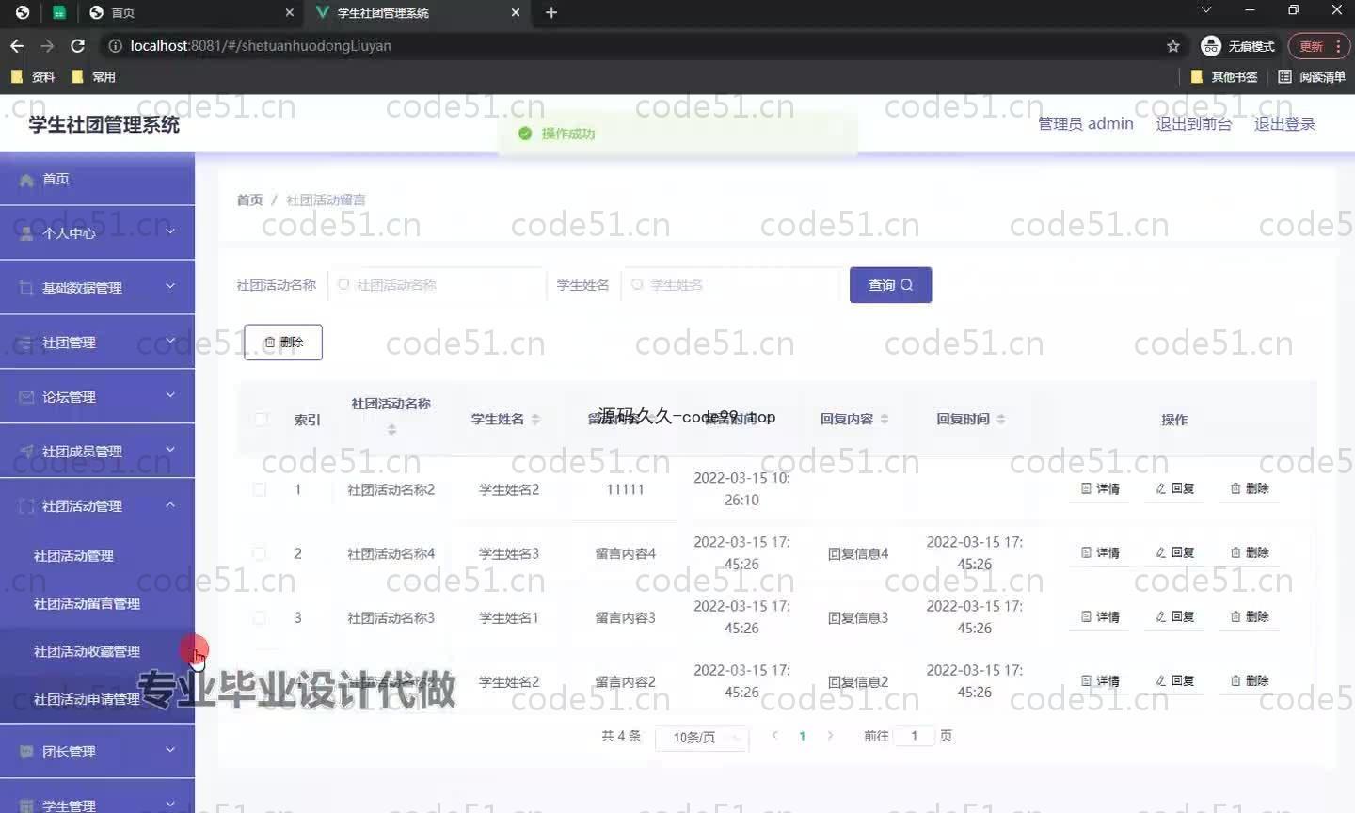Open 详情 for 留言内容4 row
The image size is (1355, 813).
pos(1100,552)
